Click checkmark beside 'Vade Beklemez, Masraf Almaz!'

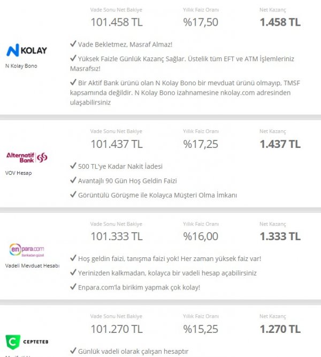[x=73, y=44]
